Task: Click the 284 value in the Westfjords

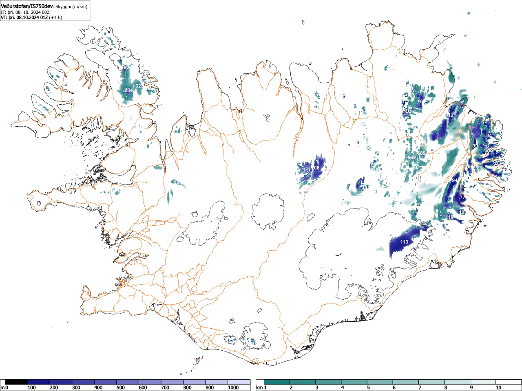Action: click(x=128, y=90)
